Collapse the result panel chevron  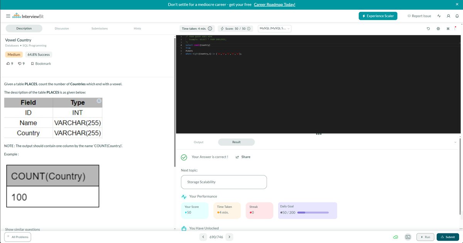455,142
